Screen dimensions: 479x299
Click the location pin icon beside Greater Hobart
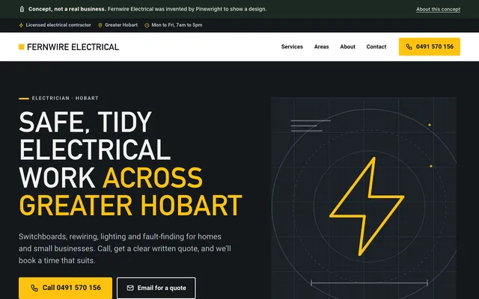point(100,25)
